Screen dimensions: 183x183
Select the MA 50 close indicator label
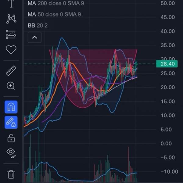pyautogui.click(x=54, y=14)
